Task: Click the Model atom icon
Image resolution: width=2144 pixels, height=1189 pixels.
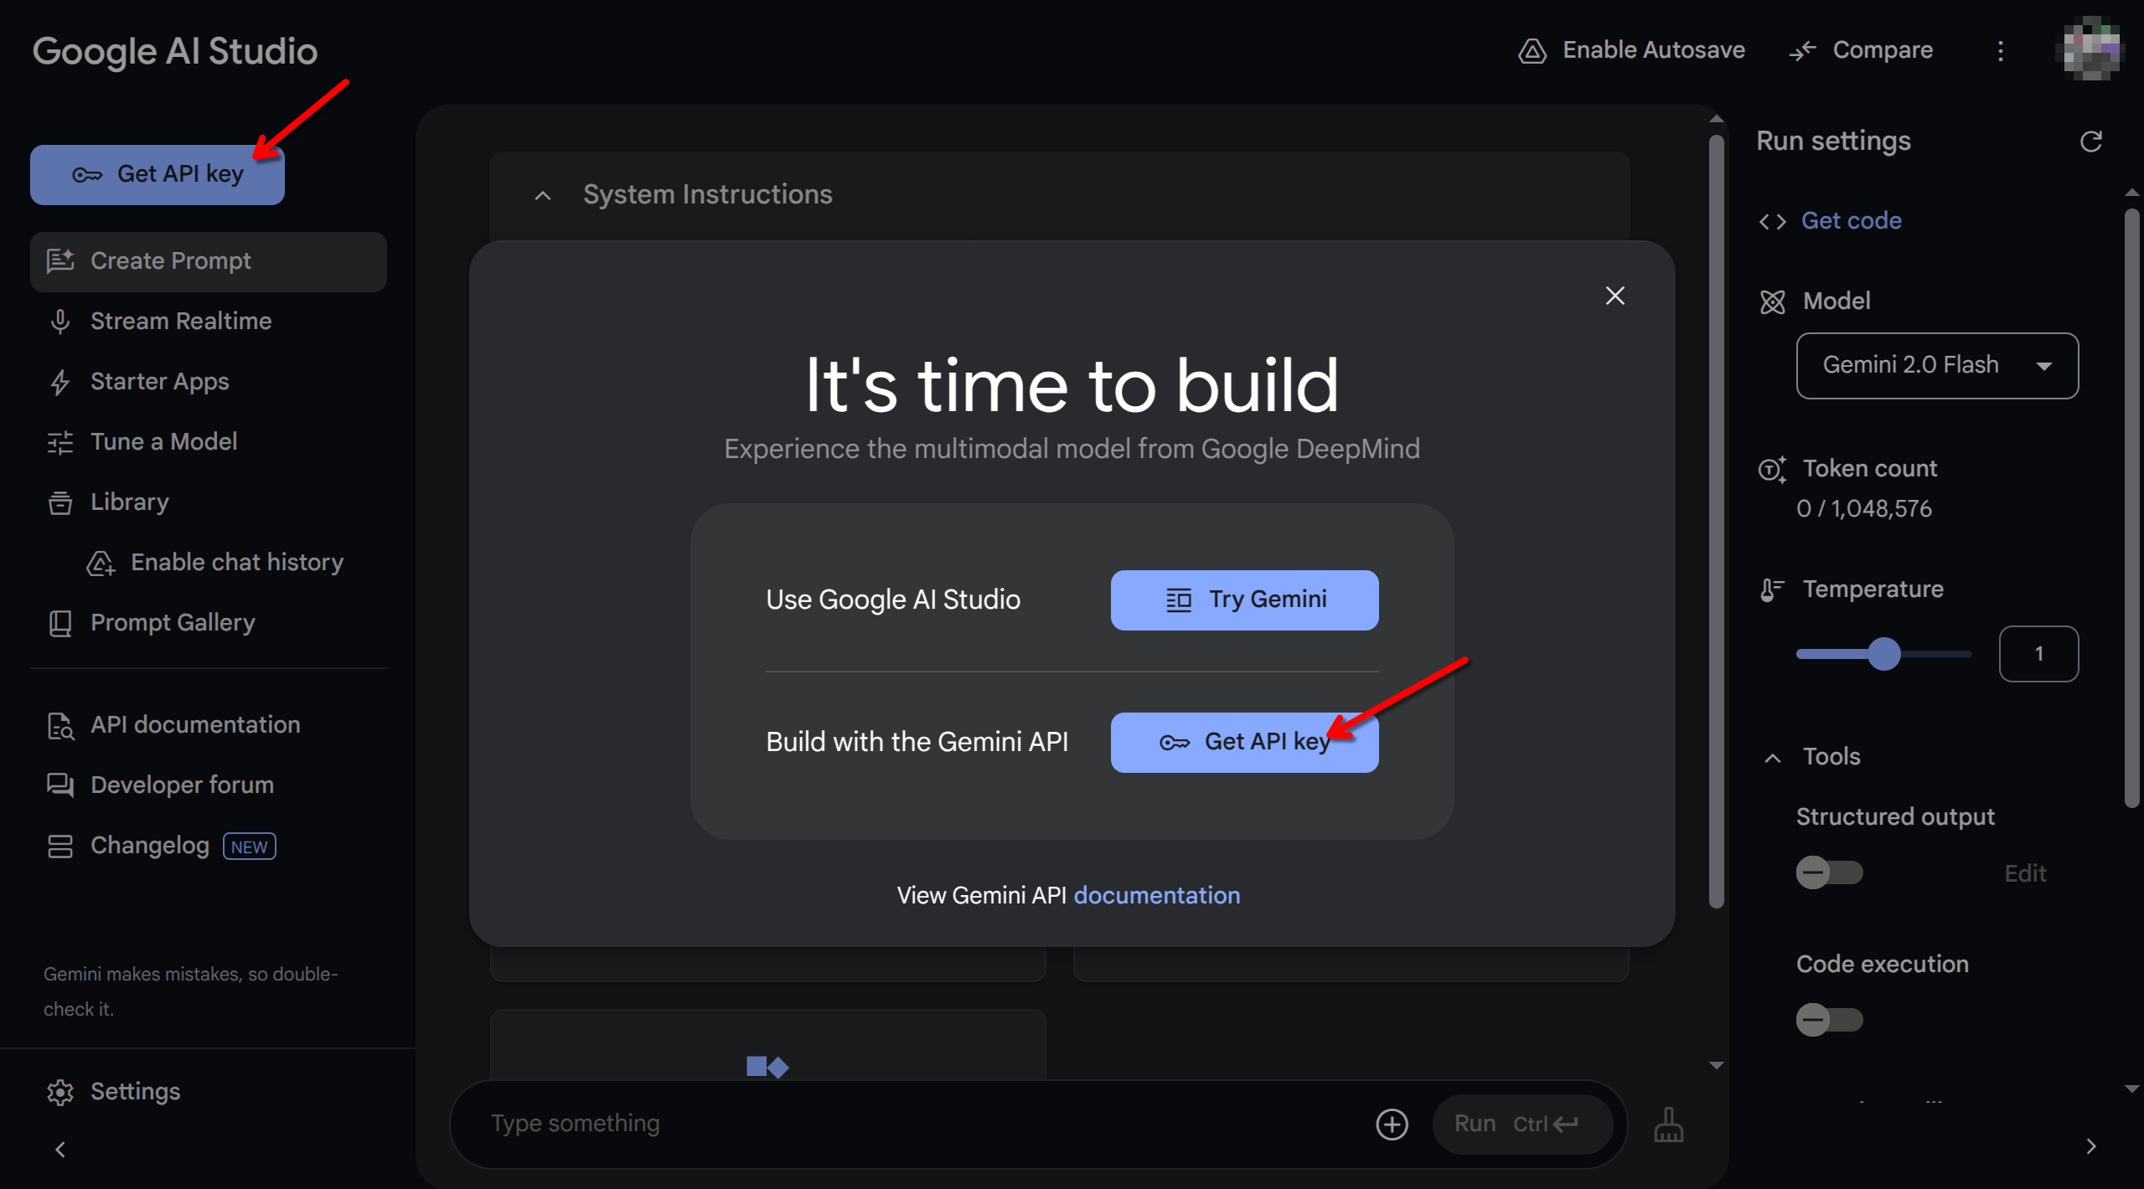Action: [1773, 302]
